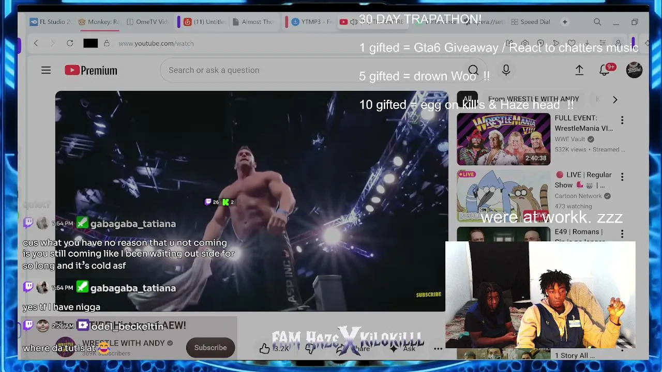Open browser tab search magnifier
The width and height of the screenshot is (662, 372).
[597, 22]
